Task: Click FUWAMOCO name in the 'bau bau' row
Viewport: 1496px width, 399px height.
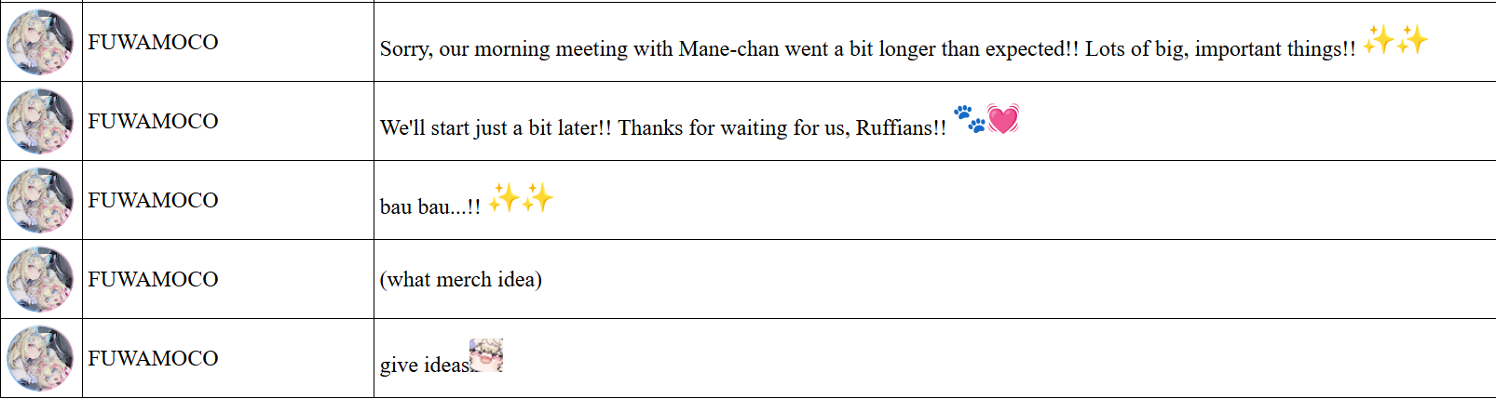Action: coord(153,200)
